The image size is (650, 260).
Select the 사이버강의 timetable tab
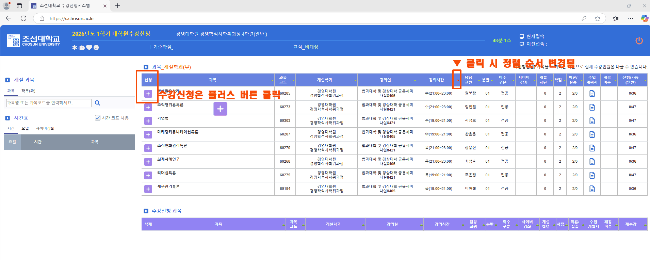[45, 129]
